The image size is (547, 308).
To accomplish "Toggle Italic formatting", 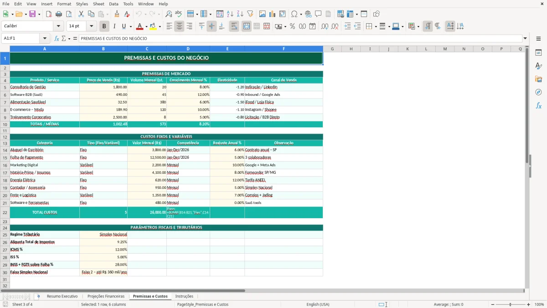I will tap(114, 26).
